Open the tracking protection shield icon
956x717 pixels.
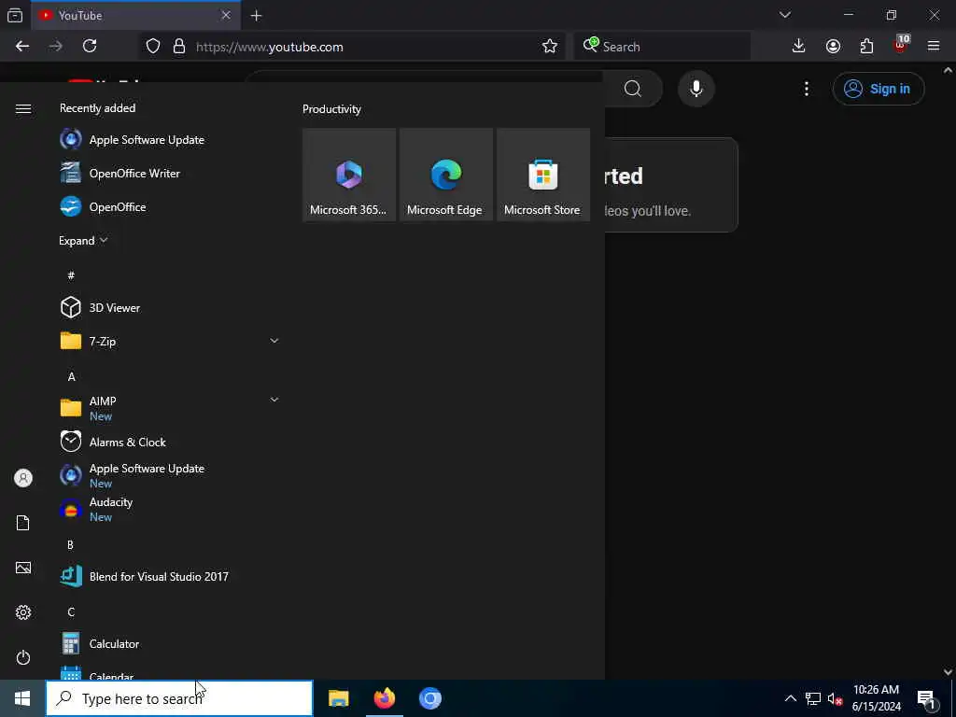pyautogui.click(x=153, y=47)
